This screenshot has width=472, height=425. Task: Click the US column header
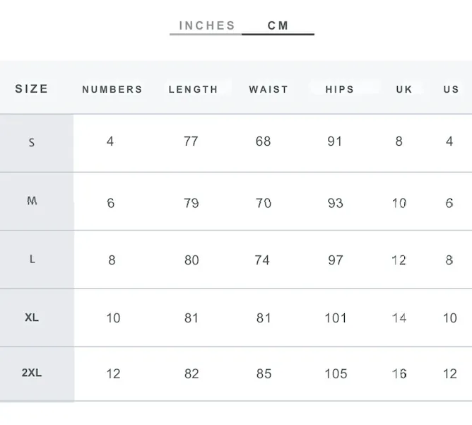point(451,90)
